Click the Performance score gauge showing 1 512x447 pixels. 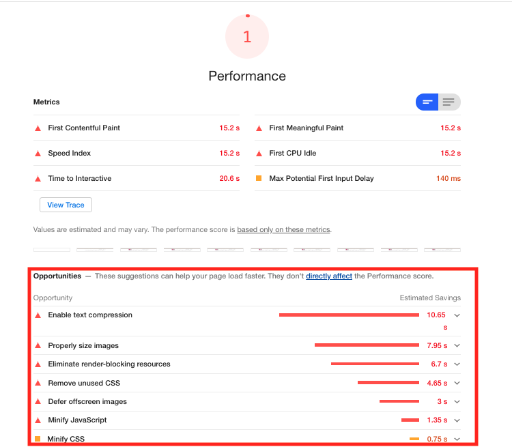click(247, 37)
